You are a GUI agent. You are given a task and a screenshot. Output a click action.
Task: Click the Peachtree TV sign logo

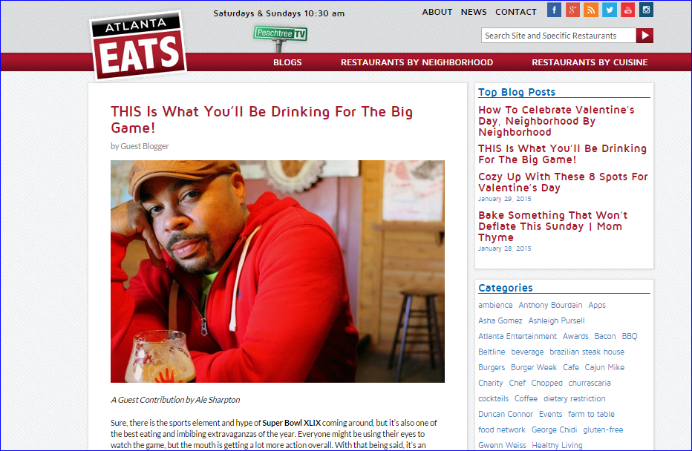tap(280, 38)
